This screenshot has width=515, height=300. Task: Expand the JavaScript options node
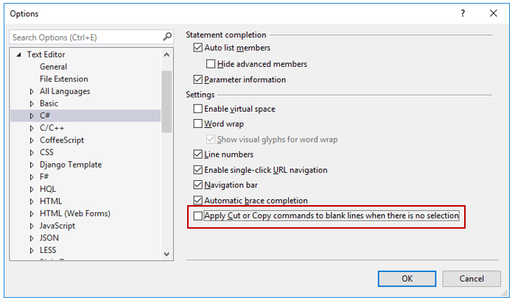coord(32,226)
